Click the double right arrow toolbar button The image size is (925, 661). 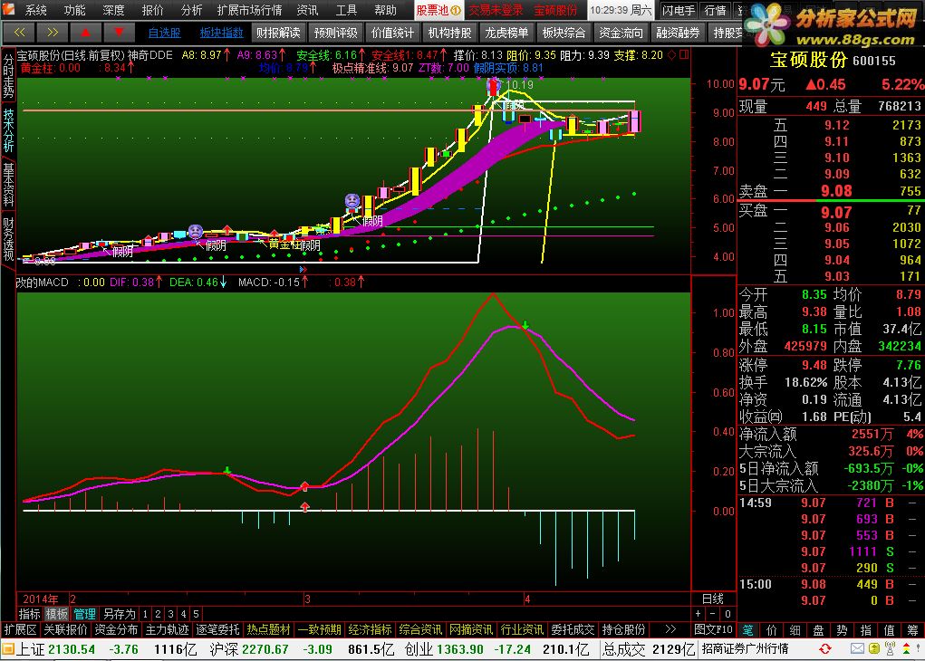[53, 33]
